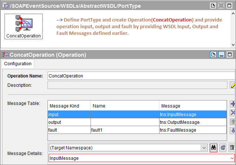Minimize the ConcatOperation panel
The image size is (236, 165).
(222, 55)
